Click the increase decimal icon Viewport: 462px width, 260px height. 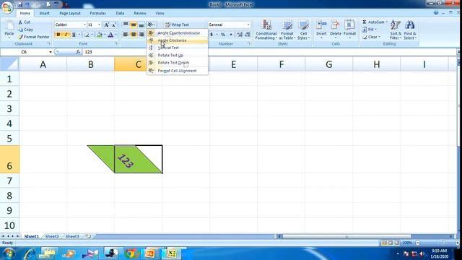[x=240, y=35]
